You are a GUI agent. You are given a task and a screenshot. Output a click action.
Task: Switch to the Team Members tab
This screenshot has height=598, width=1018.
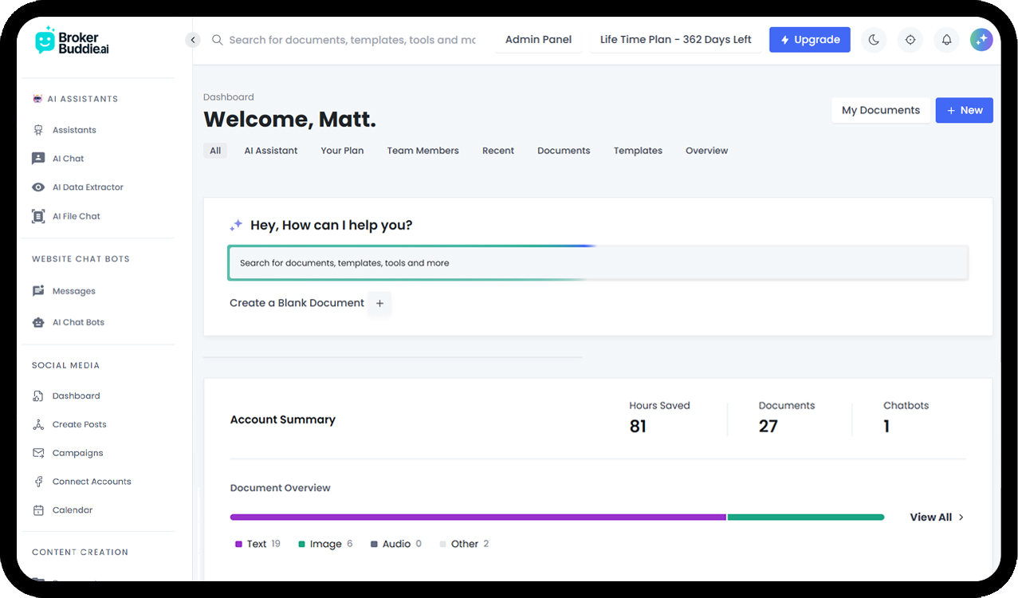tap(423, 151)
